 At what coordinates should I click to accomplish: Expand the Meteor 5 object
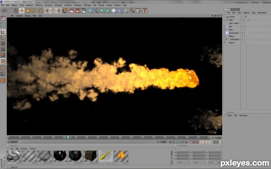pos(225,43)
